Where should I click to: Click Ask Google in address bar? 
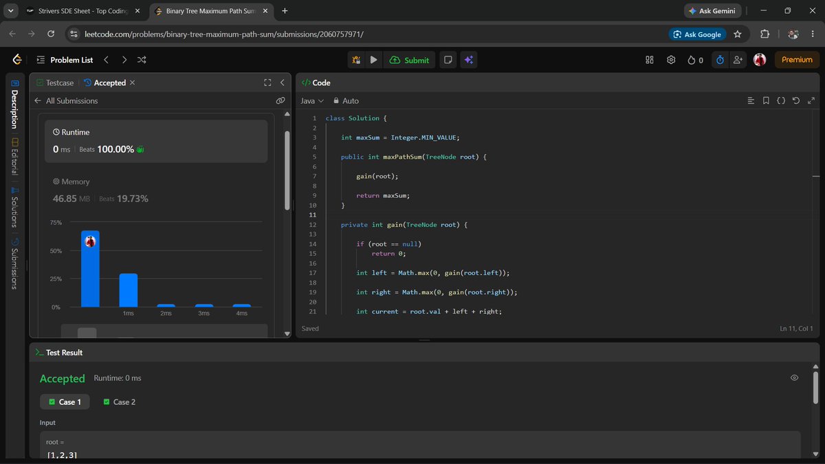[697, 34]
